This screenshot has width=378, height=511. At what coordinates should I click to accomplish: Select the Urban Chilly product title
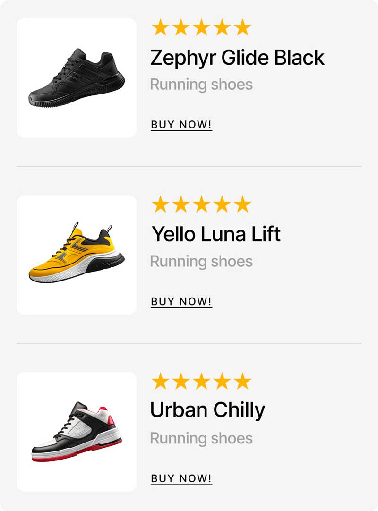[207, 410]
